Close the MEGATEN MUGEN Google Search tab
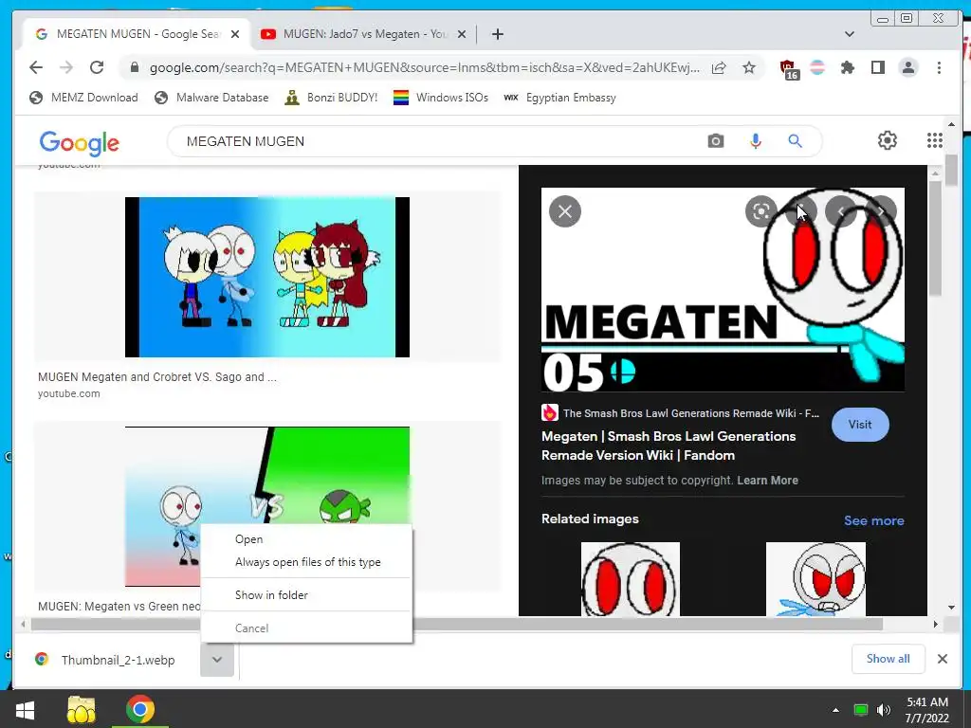The width and height of the screenshot is (971, 728). click(235, 34)
